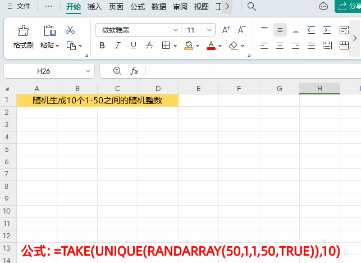Click the Format Painter (格式刷) icon
Screen dimensions: 361x263
click(23, 31)
